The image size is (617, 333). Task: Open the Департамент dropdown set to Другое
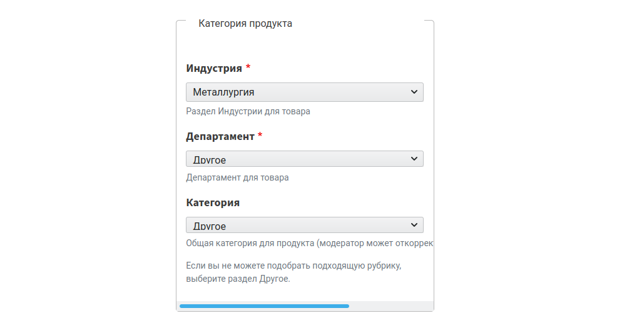coord(305,159)
